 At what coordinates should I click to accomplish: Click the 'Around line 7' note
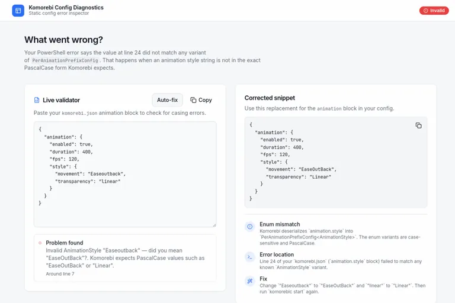point(60,274)
